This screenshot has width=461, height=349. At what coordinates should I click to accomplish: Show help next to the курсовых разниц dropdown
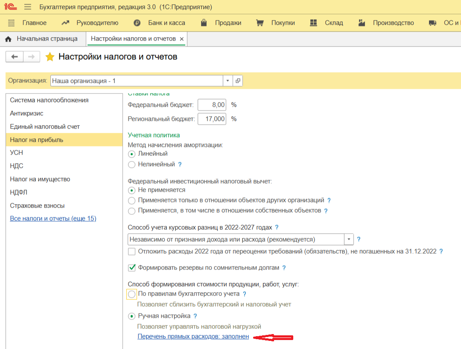[359, 239]
